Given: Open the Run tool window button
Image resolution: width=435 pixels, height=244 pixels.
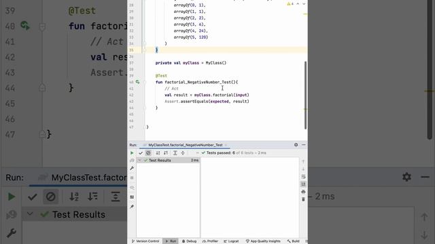Looking at the screenshot, I should coord(171,241).
